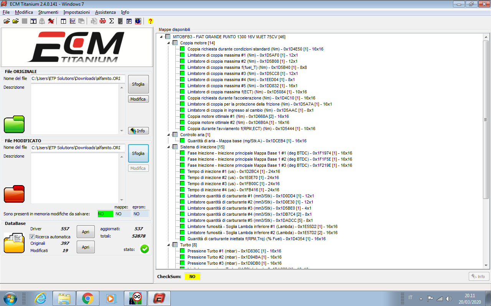Click the map tree vertical scrollbar thumb
Viewport: 491px width, 306px height.
coord(486,120)
